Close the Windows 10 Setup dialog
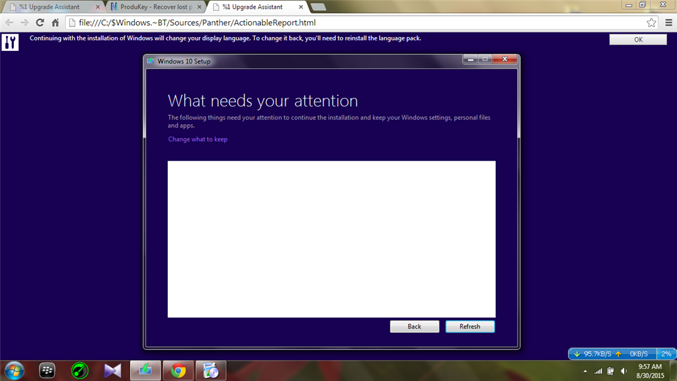 pos(504,59)
